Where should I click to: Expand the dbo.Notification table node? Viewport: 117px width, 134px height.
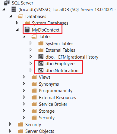click(x=31, y=70)
